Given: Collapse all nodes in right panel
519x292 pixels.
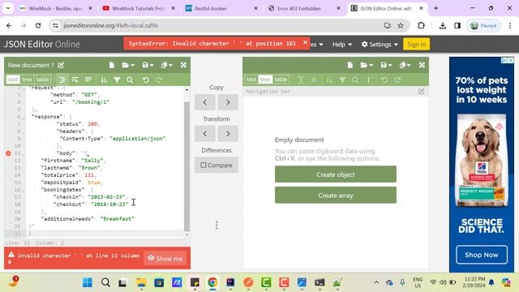Looking at the screenshot, I should pos(314,79).
